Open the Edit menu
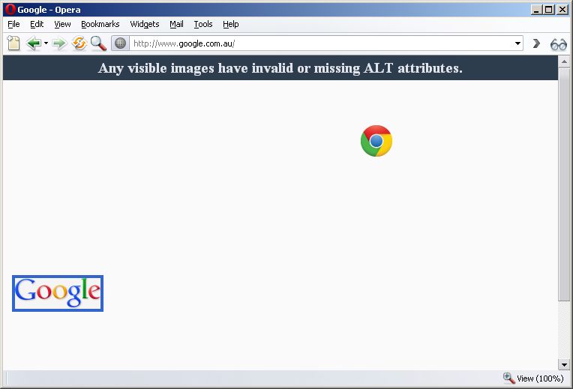Image resolution: width=573 pixels, height=389 pixels. (x=37, y=24)
